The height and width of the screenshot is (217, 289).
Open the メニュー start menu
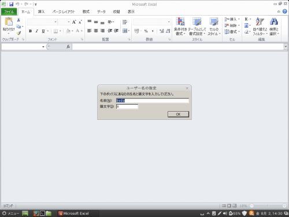point(10,214)
